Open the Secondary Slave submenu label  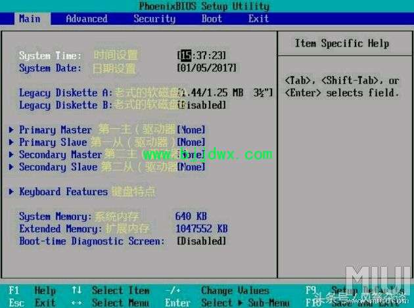coord(58,167)
